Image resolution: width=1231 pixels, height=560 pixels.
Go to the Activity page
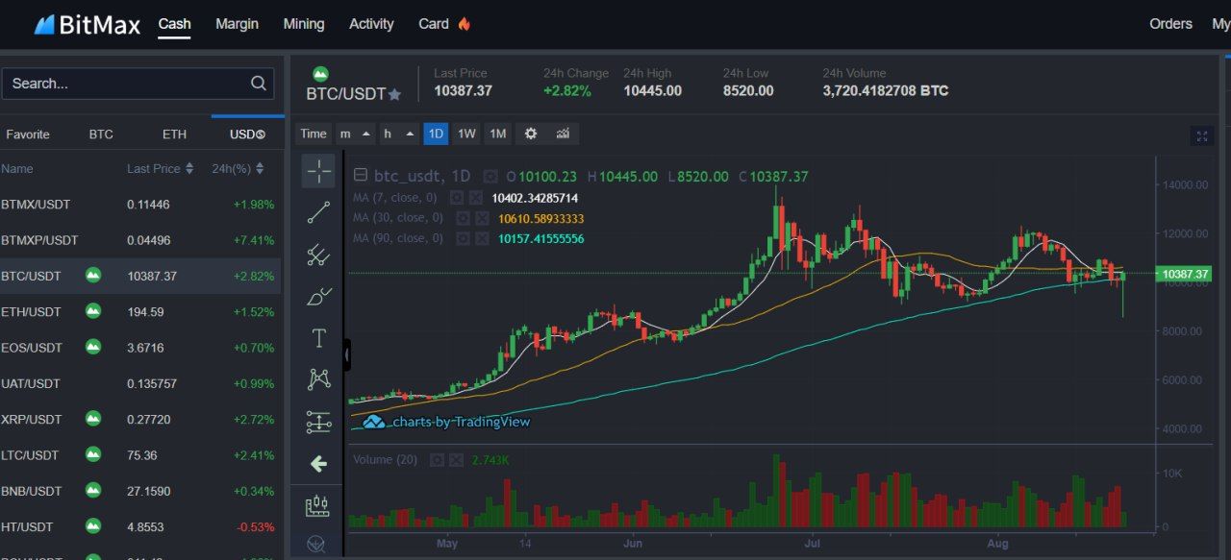(371, 24)
